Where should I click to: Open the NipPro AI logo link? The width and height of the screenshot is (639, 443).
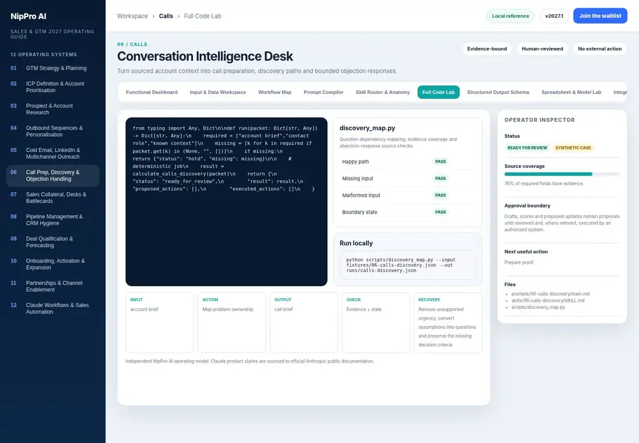click(28, 17)
